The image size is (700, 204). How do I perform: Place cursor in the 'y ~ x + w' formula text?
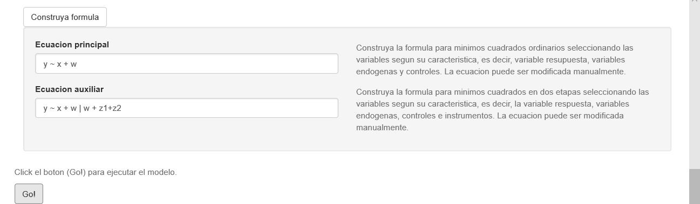pos(60,64)
